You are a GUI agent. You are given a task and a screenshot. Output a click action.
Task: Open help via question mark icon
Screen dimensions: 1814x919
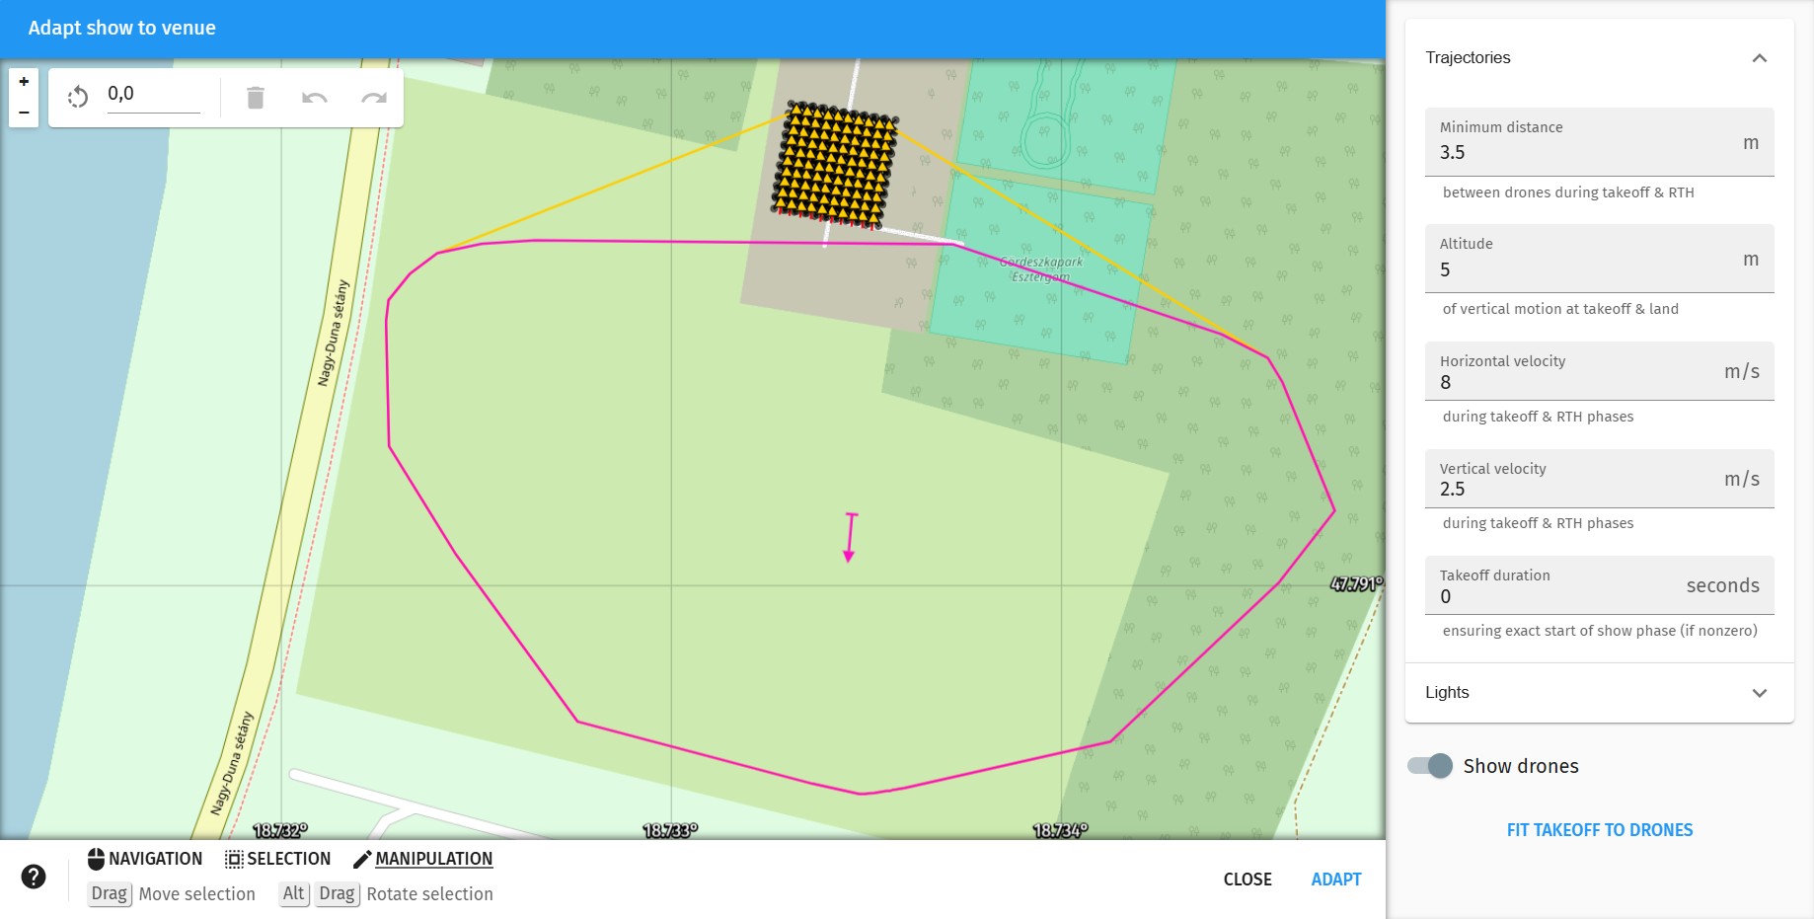coord(34,877)
